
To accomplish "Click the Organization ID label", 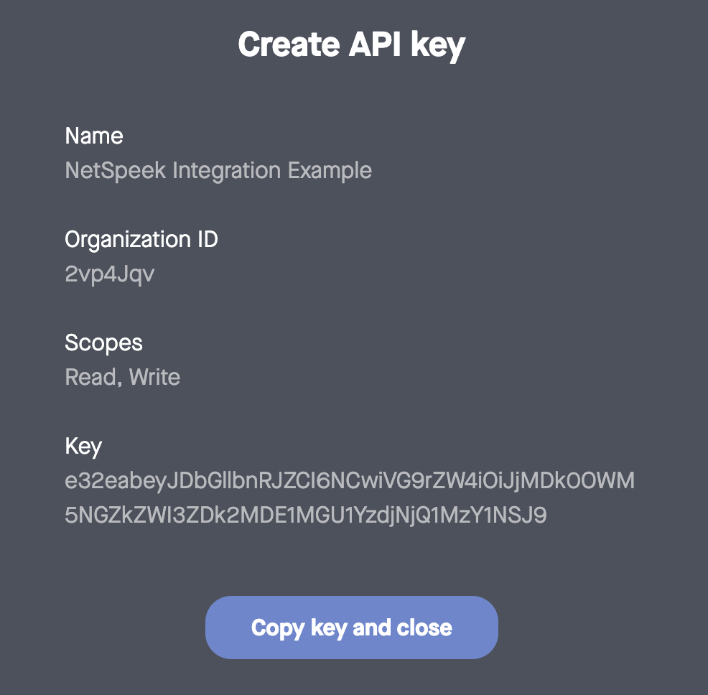I will pos(141,239).
